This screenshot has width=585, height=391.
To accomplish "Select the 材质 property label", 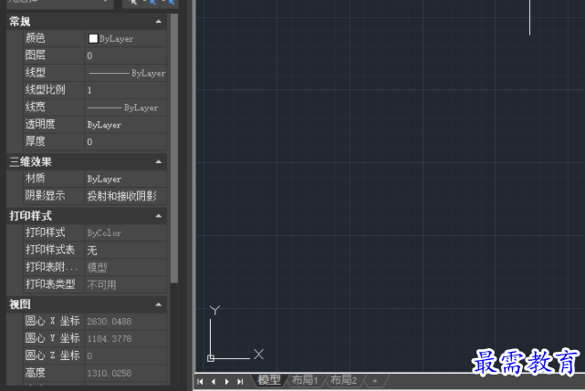I will point(35,179).
